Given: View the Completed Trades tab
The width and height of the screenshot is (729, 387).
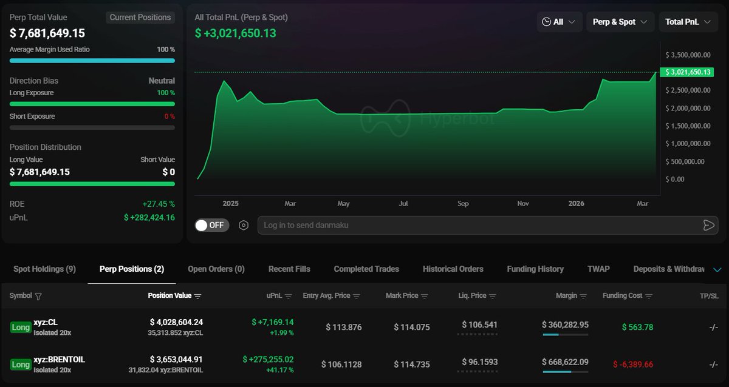Looking at the screenshot, I should pos(366,269).
